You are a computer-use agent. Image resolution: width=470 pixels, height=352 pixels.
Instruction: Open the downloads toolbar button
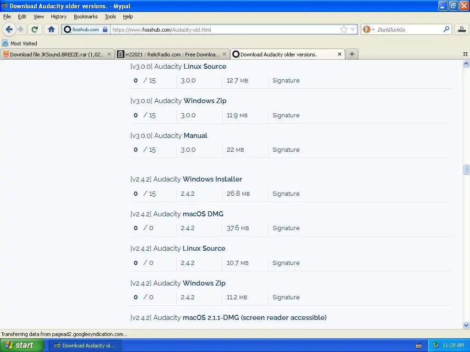click(x=462, y=29)
